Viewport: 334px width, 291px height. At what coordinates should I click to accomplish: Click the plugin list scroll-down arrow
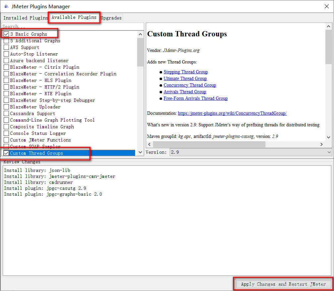(140, 152)
